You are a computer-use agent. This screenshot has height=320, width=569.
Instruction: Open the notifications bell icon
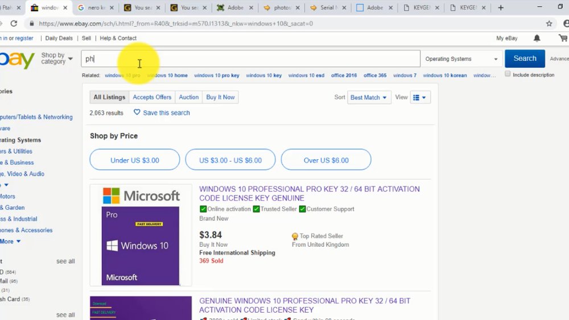[x=537, y=38]
